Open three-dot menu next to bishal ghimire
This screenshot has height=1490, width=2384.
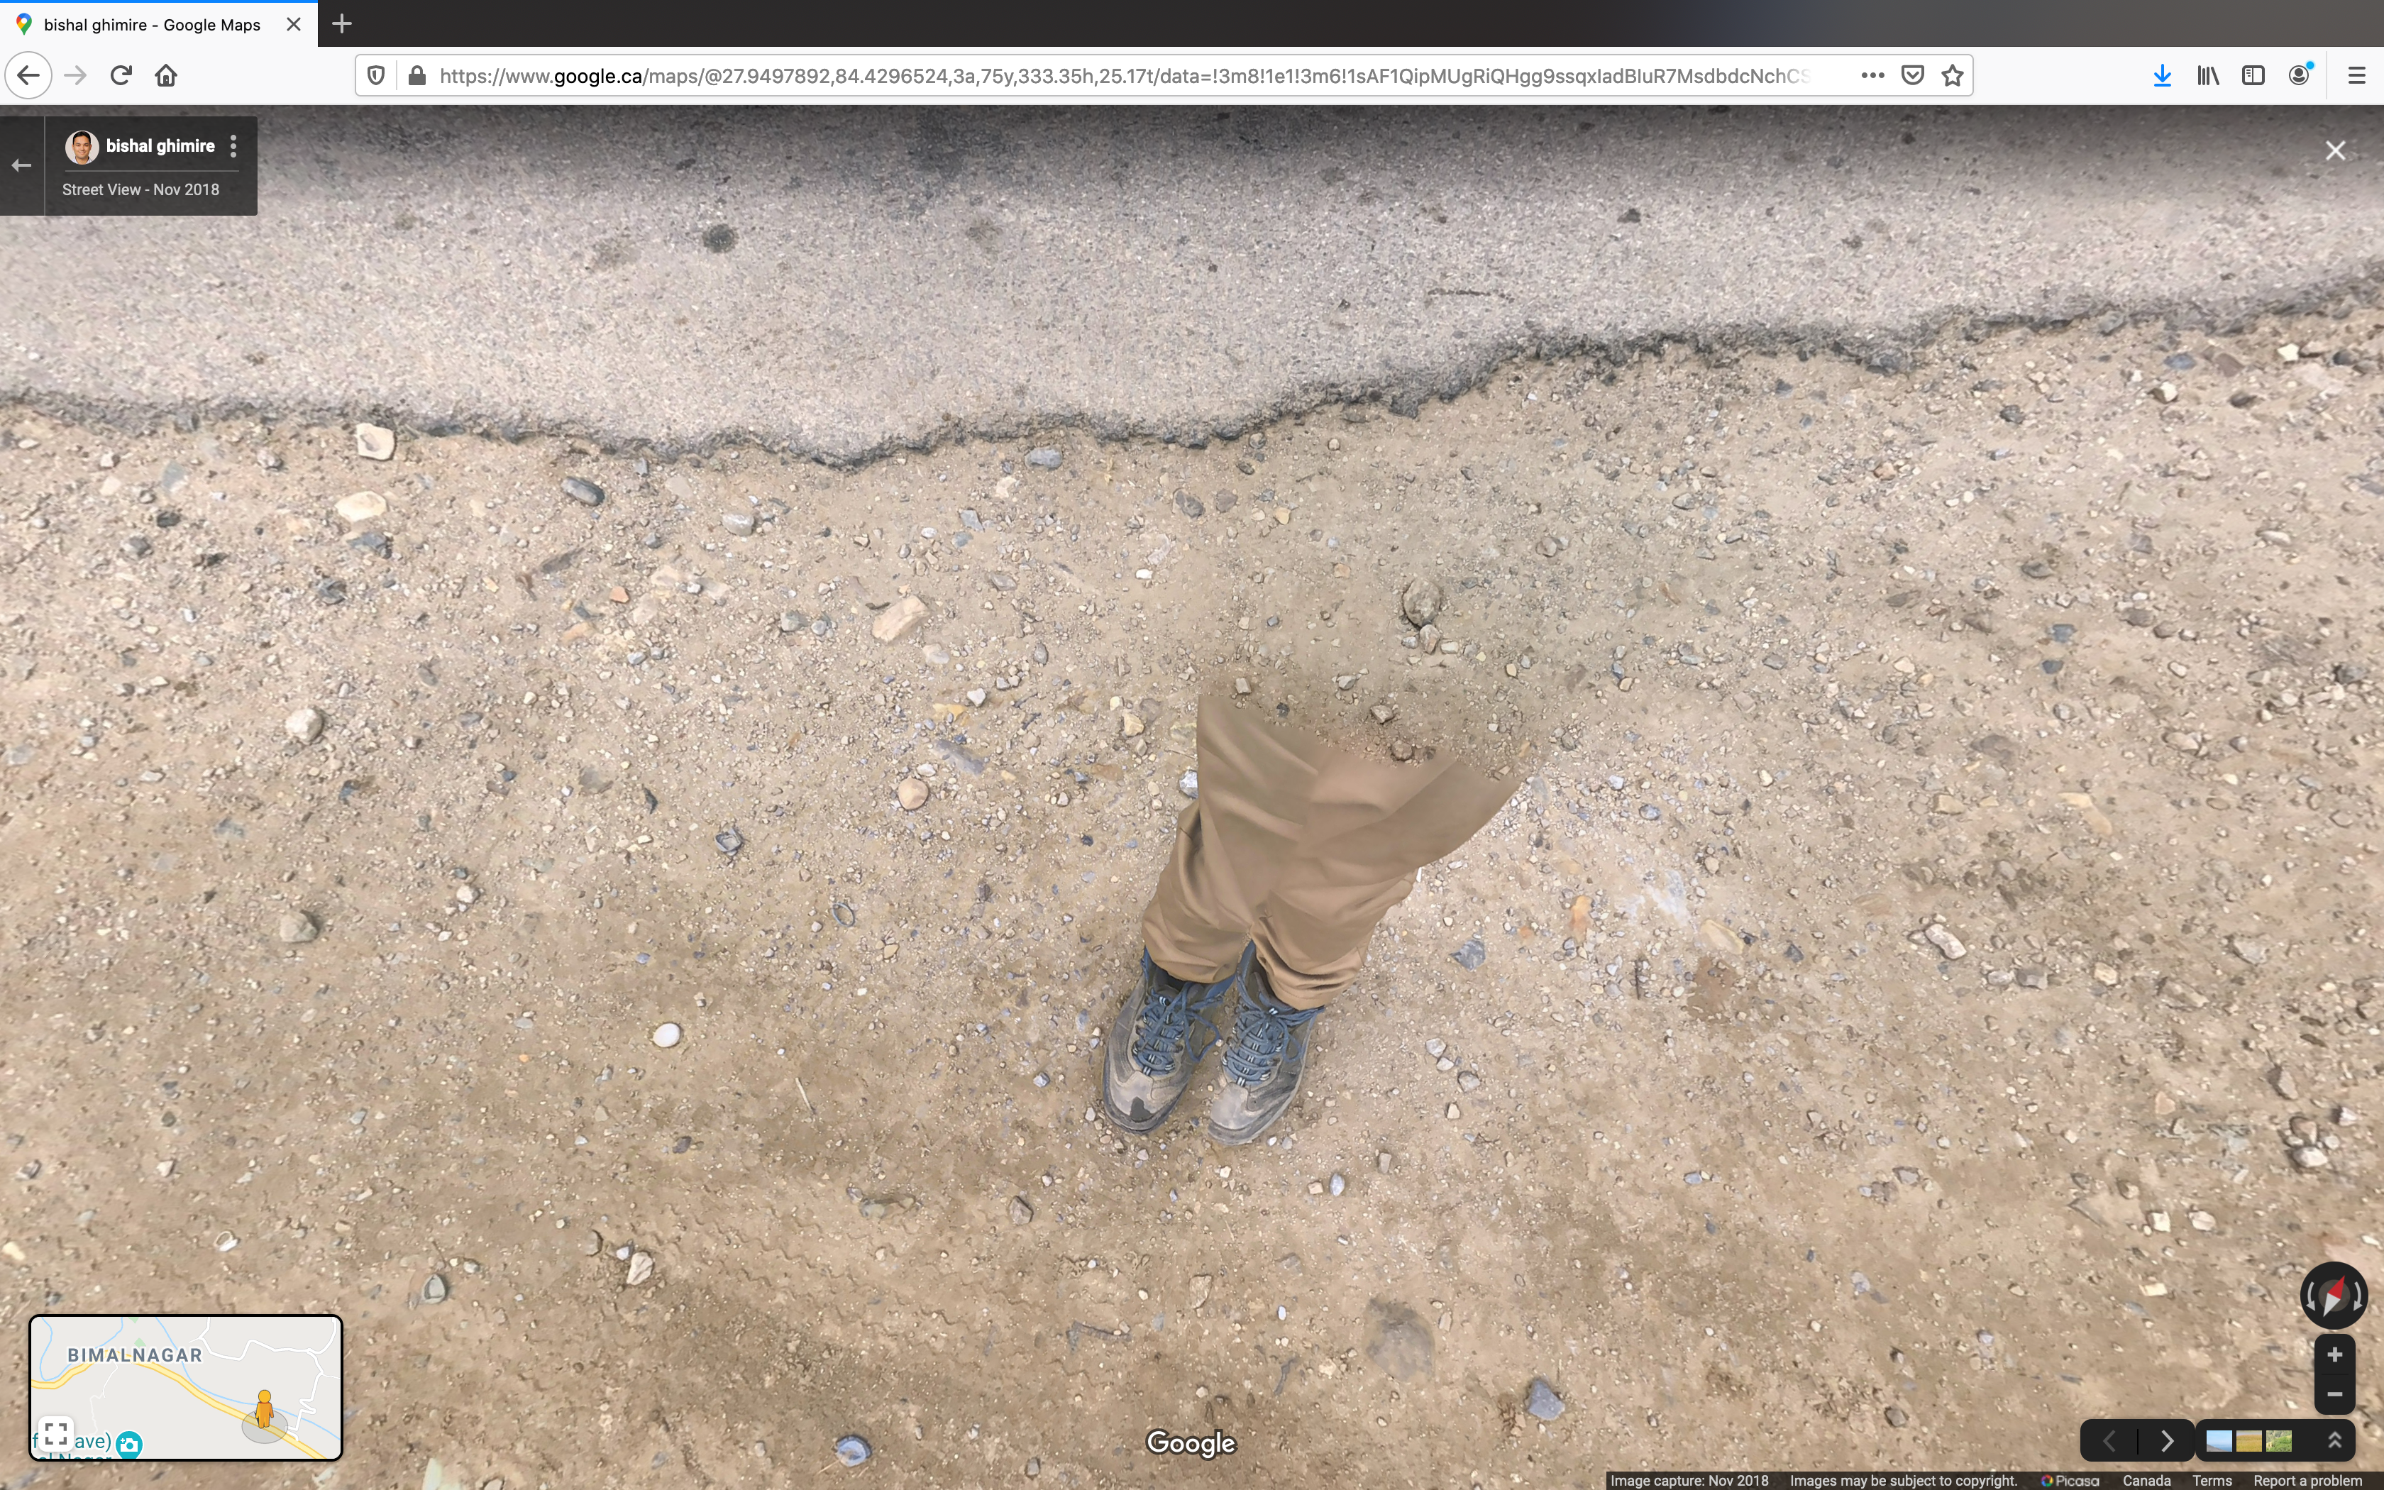point(233,147)
